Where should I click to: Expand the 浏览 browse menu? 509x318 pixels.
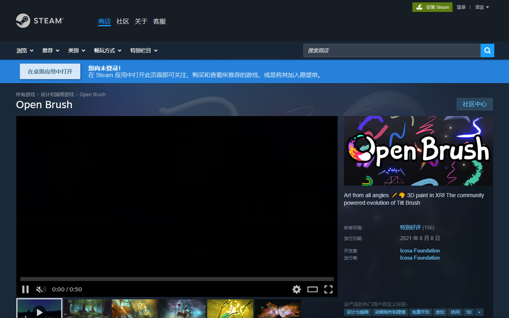pyautogui.click(x=25, y=50)
